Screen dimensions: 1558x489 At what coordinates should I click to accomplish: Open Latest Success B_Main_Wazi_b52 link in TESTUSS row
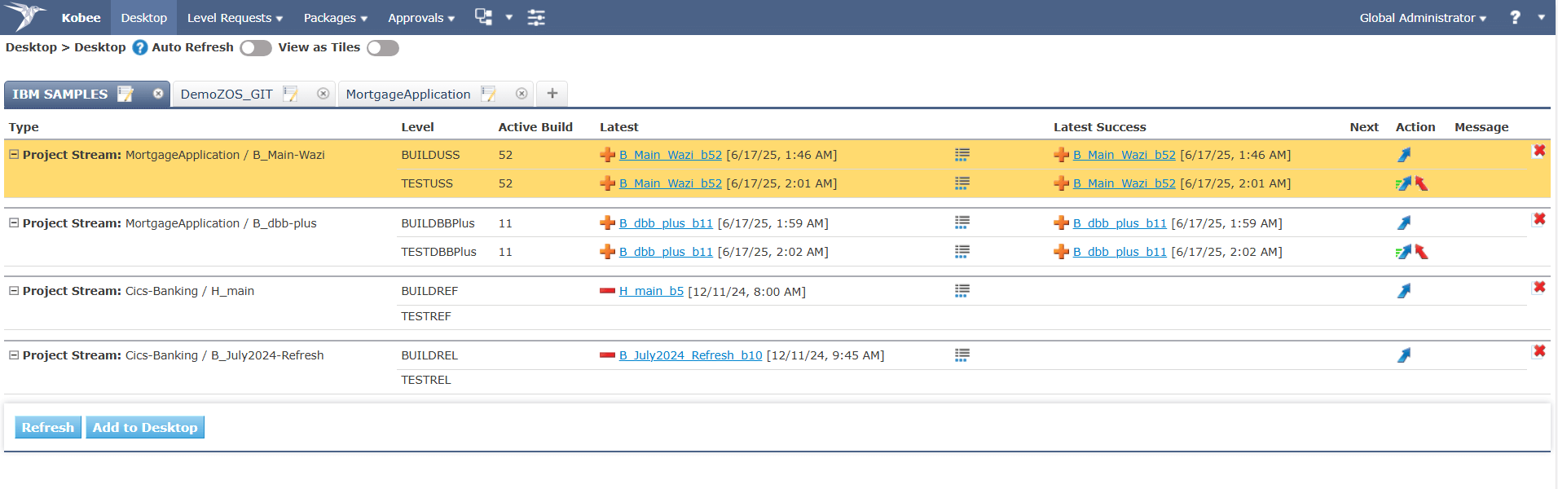click(1124, 183)
